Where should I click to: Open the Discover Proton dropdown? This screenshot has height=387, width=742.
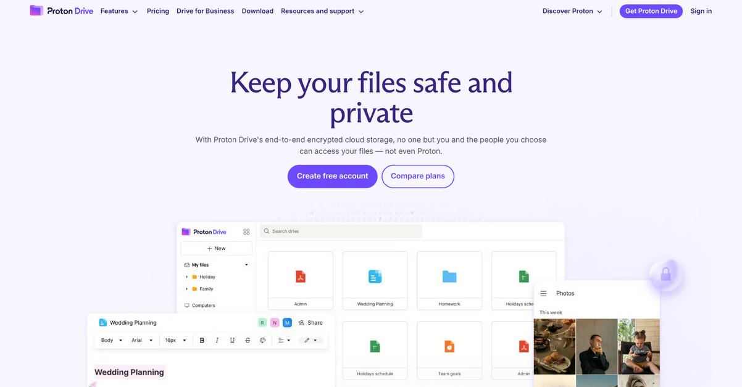point(572,11)
